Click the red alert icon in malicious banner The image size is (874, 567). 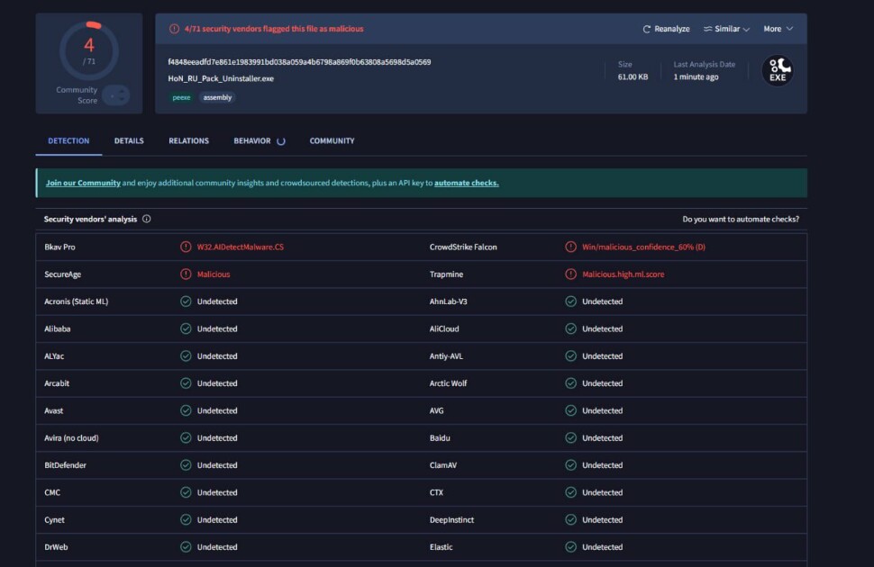tap(174, 29)
